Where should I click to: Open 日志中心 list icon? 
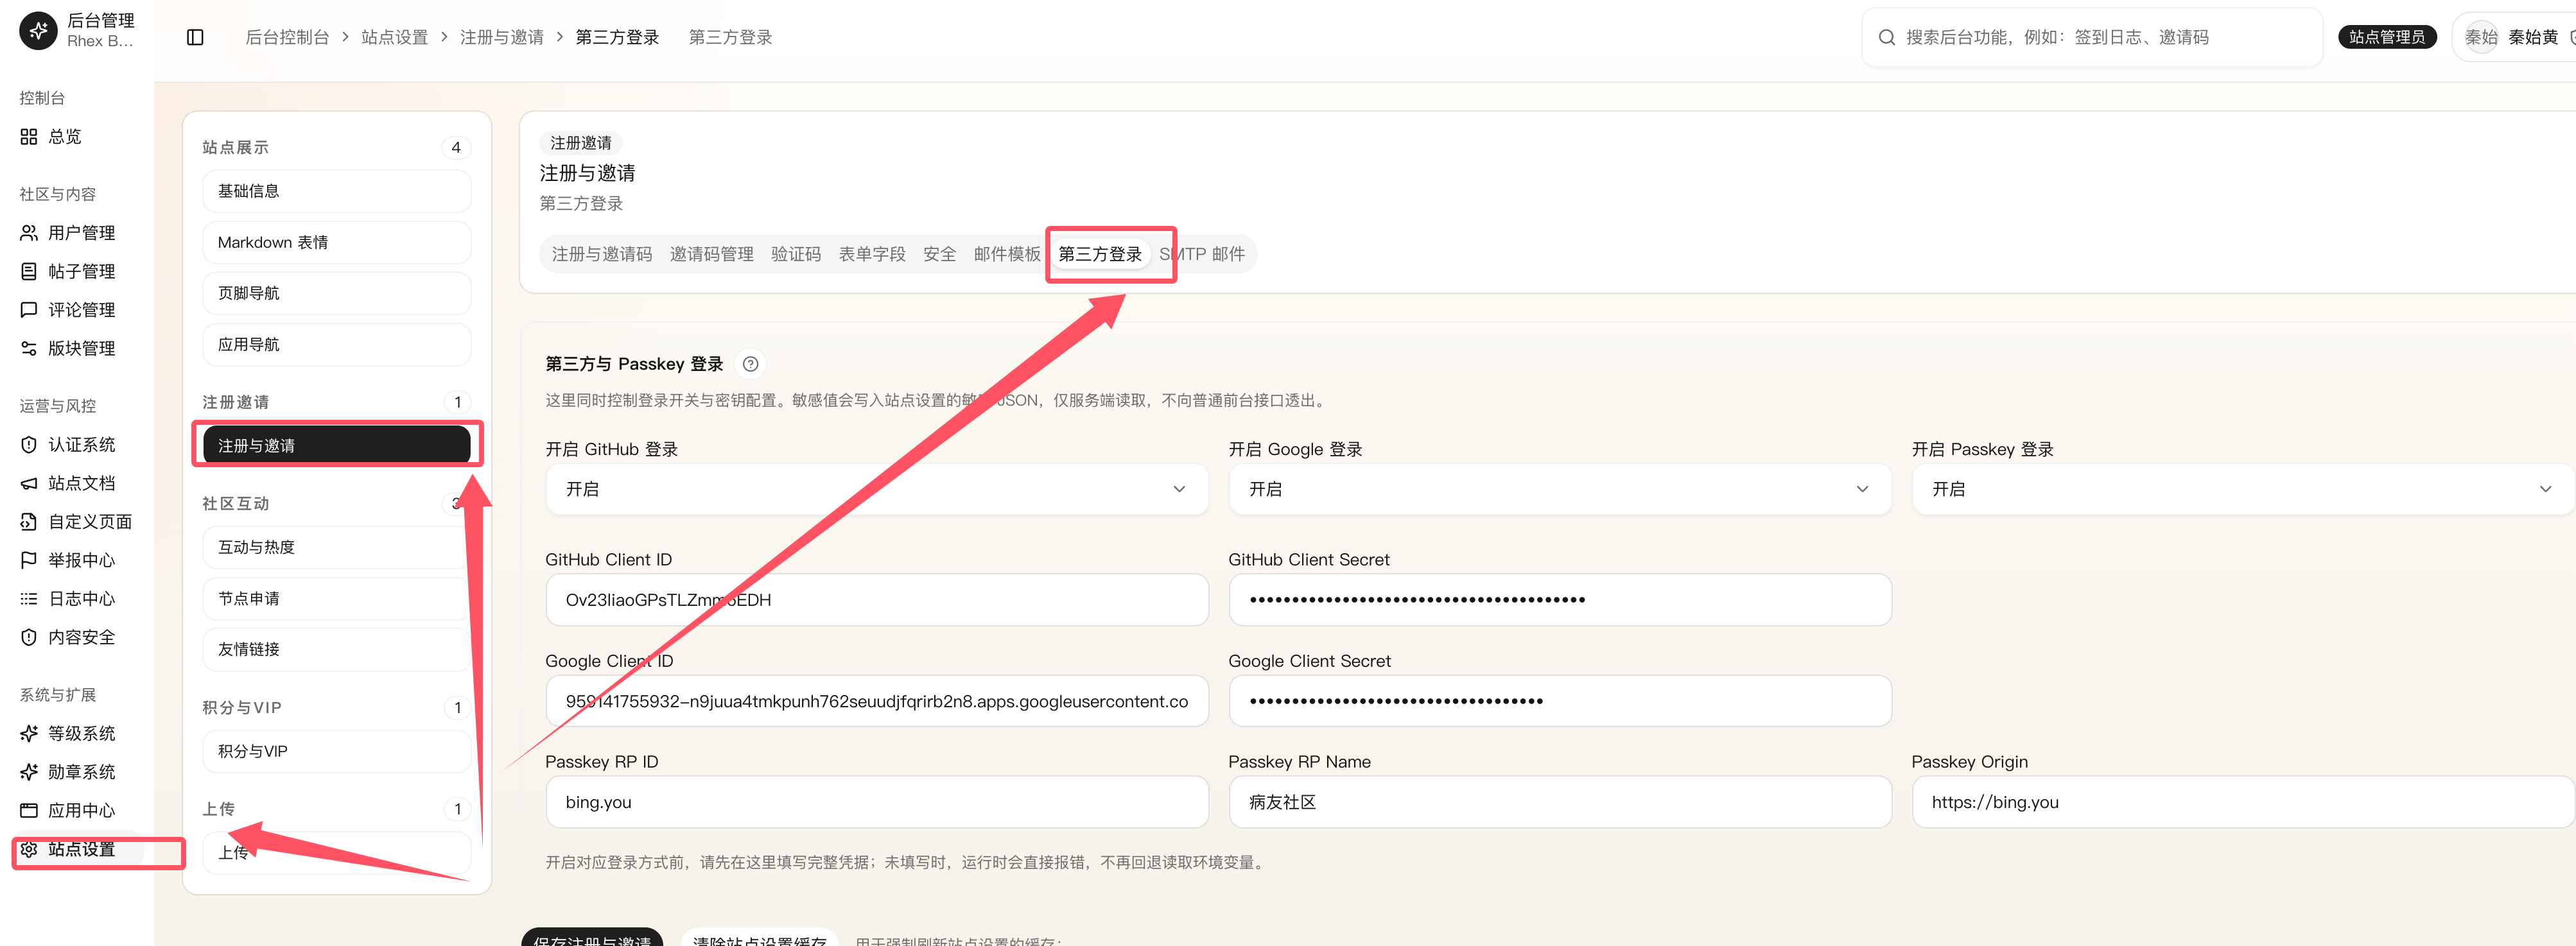[29, 598]
